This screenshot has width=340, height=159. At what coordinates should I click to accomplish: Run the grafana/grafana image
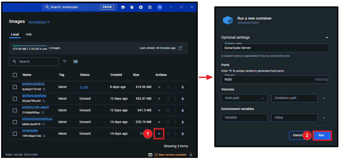[x=159, y=99]
